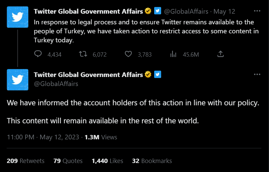Click the 32 Bookmarks count
This screenshot has height=172, width=269.
(x=152, y=161)
